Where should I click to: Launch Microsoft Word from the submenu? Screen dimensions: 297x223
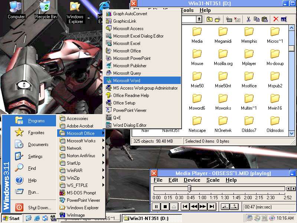click(x=127, y=81)
